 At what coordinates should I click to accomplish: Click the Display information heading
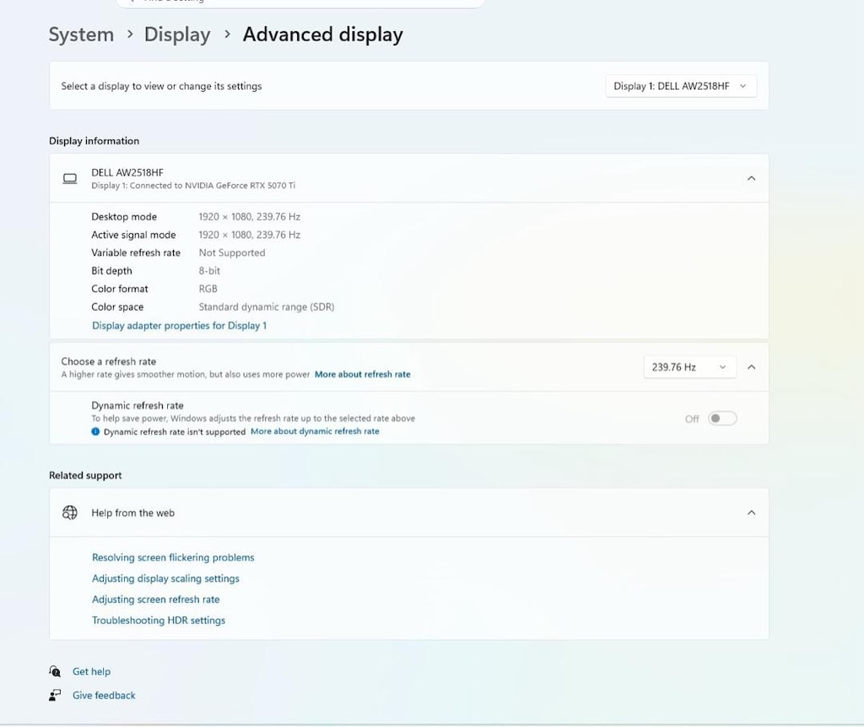94,141
